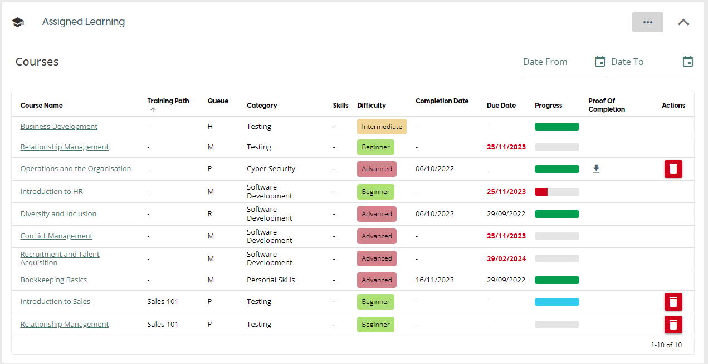
Task: Sort by the Training Path column
Action: (168, 102)
